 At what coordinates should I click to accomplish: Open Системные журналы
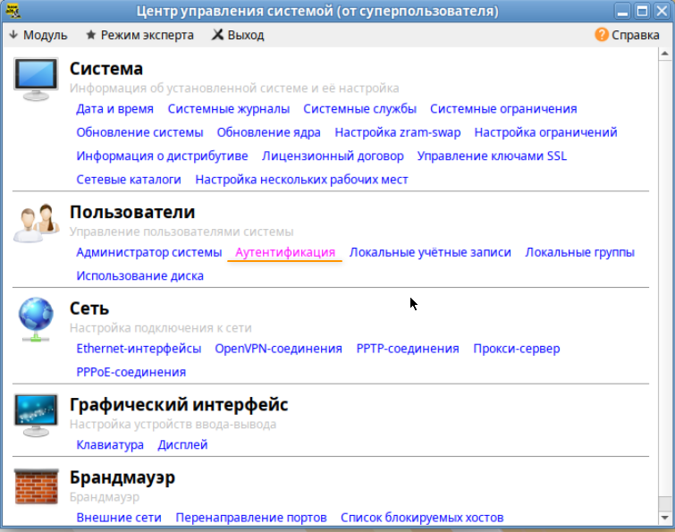click(229, 109)
